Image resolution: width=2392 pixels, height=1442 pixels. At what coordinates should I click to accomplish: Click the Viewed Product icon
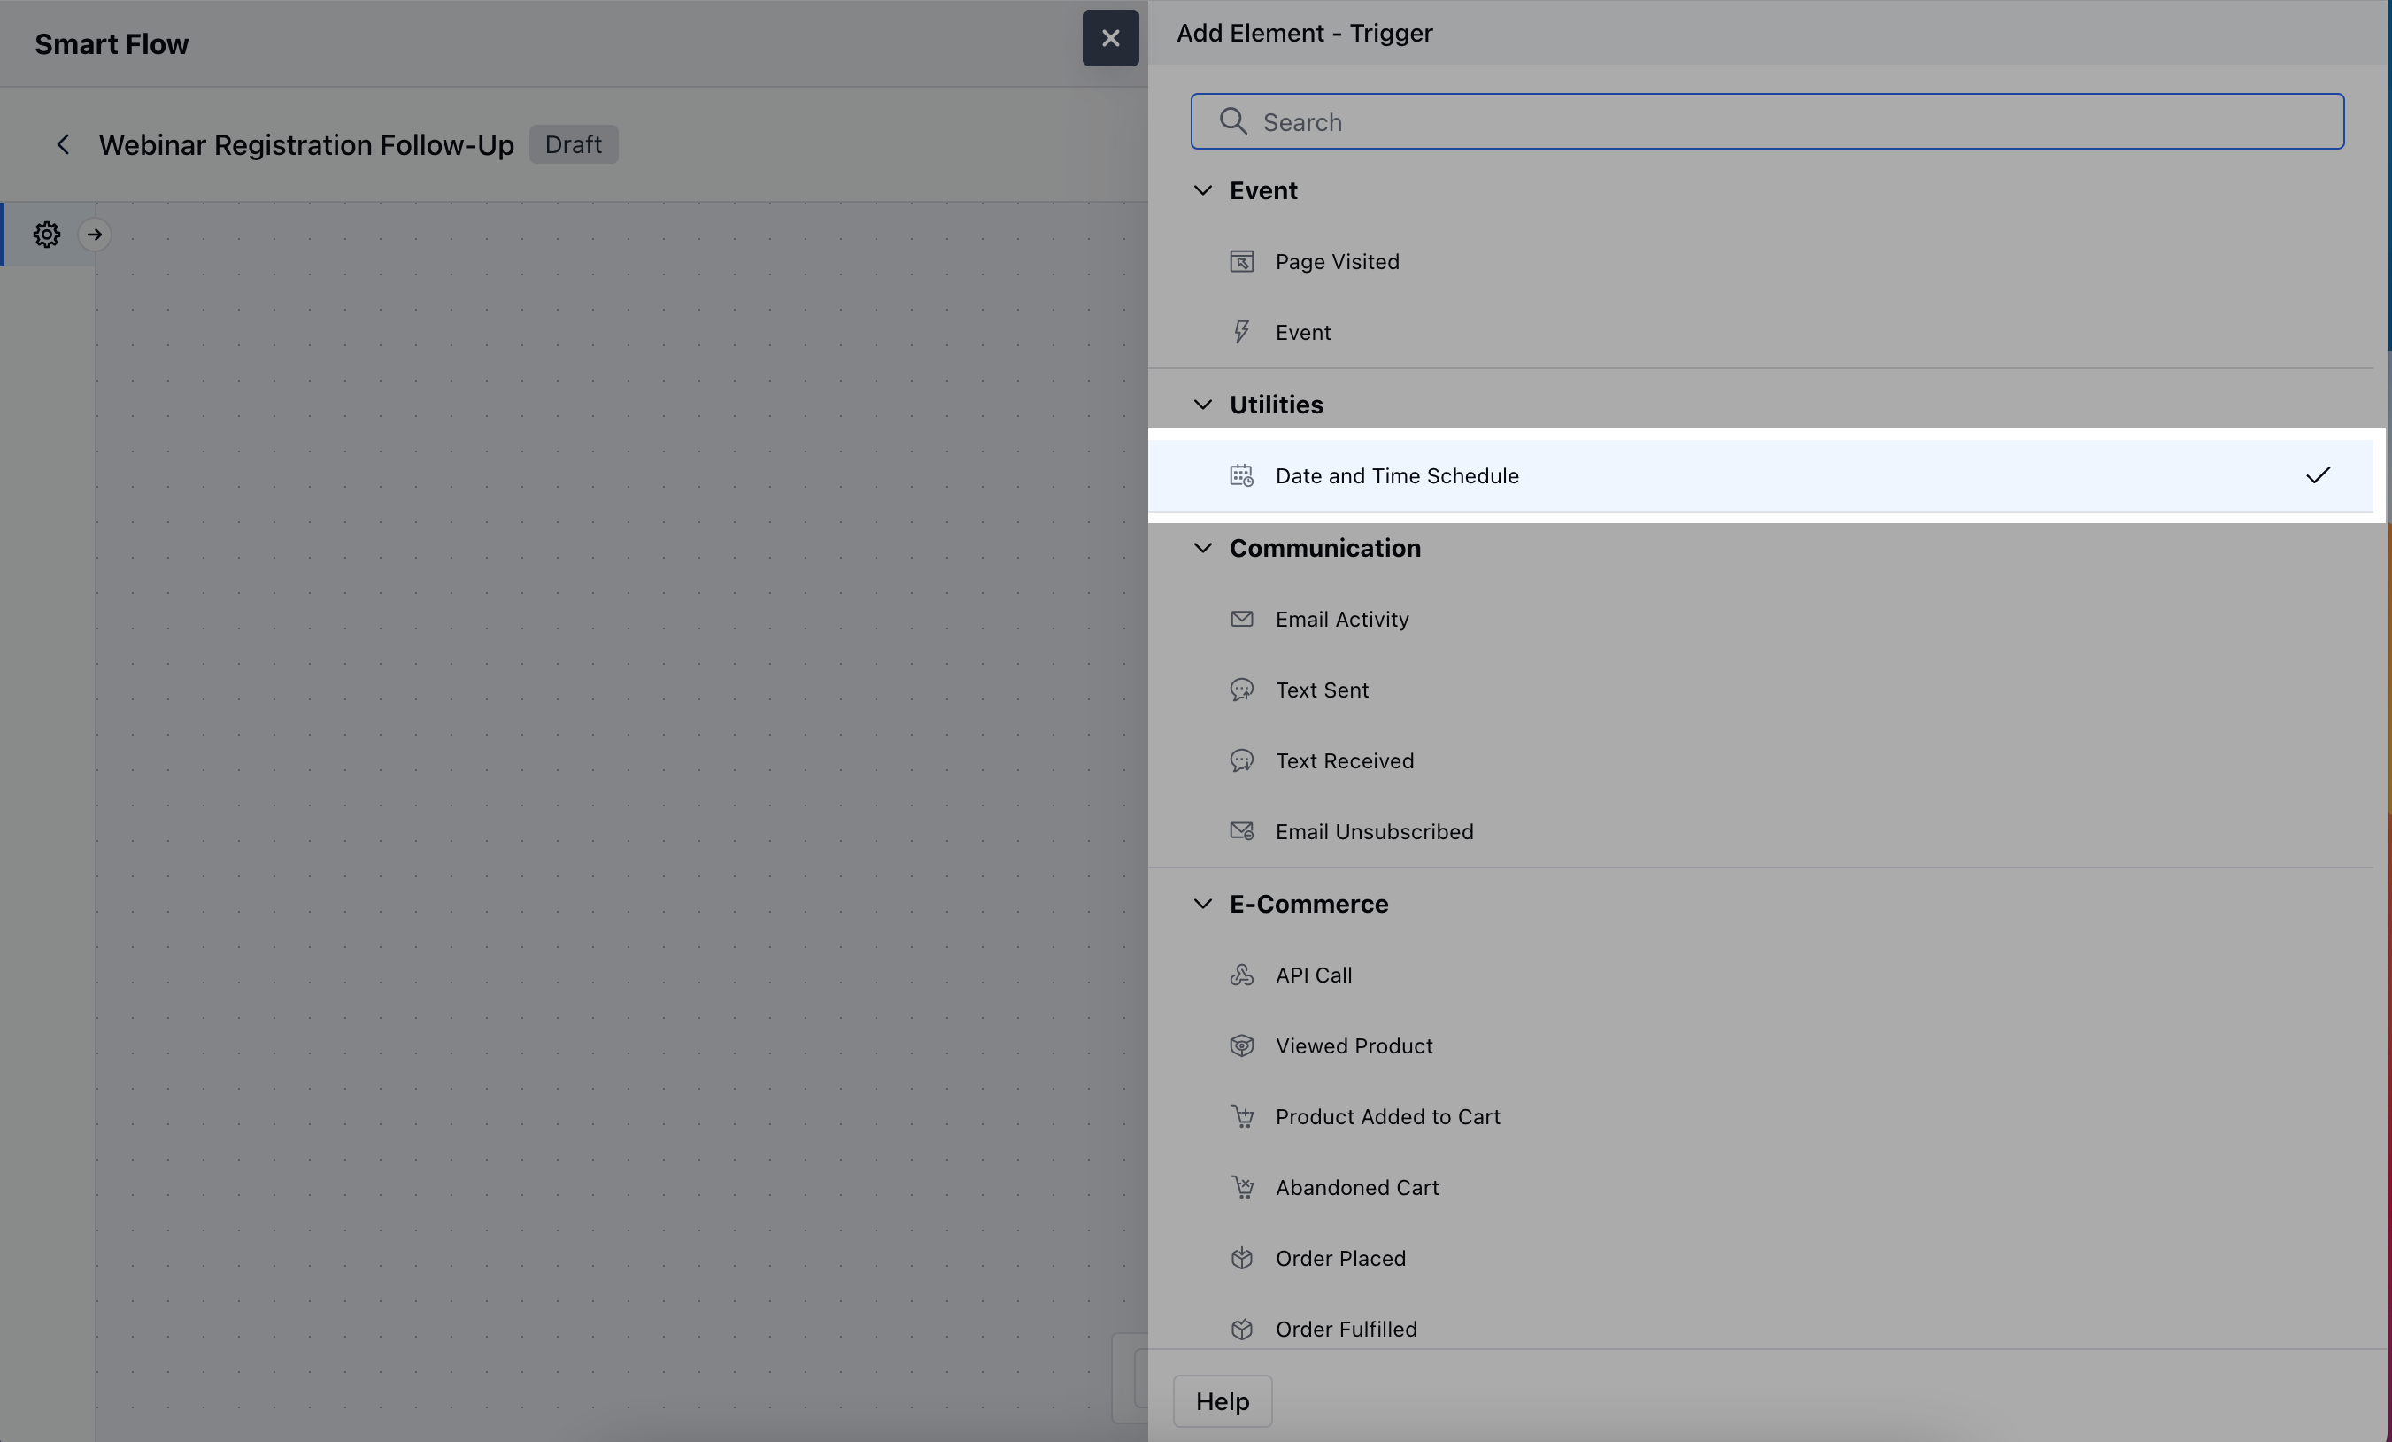[1242, 1046]
